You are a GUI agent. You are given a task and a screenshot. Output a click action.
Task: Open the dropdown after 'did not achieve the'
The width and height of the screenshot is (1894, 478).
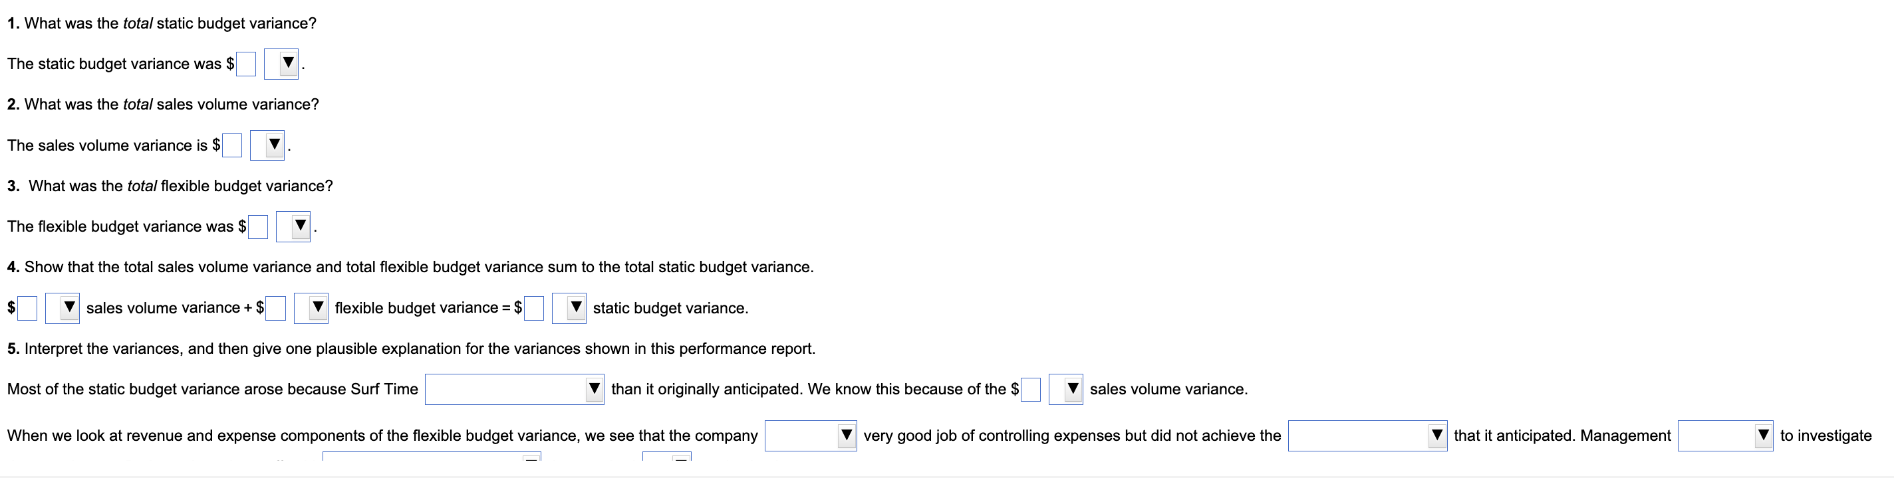1436,436
